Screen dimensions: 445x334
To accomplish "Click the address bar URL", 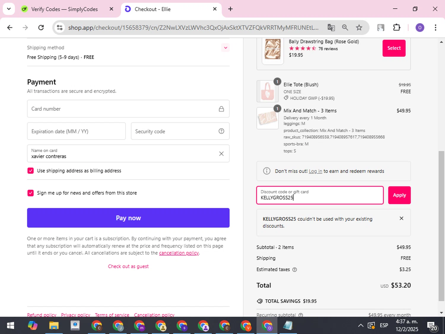I will [193, 28].
